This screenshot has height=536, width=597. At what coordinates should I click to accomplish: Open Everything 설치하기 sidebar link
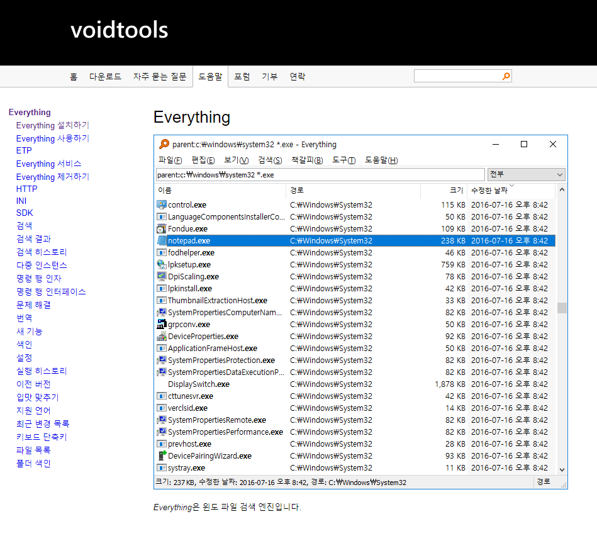click(x=53, y=125)
